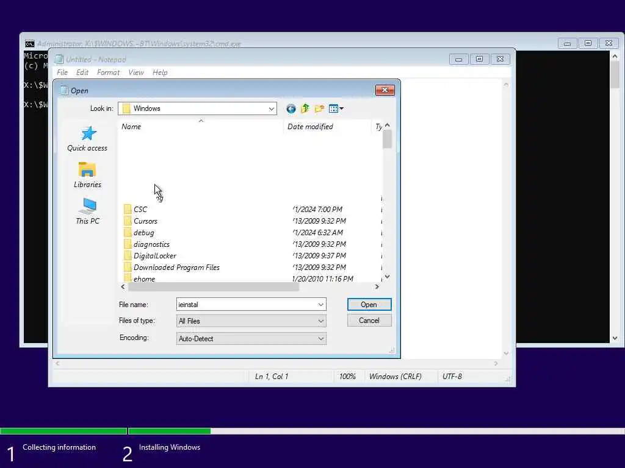
Task: Click command prompt scroll down arrow
Action: [615, 338]
